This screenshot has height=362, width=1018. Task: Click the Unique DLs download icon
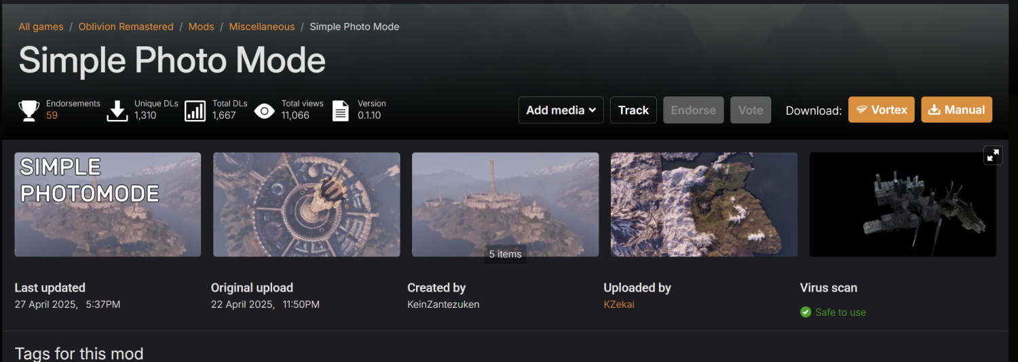pos(117,110)
